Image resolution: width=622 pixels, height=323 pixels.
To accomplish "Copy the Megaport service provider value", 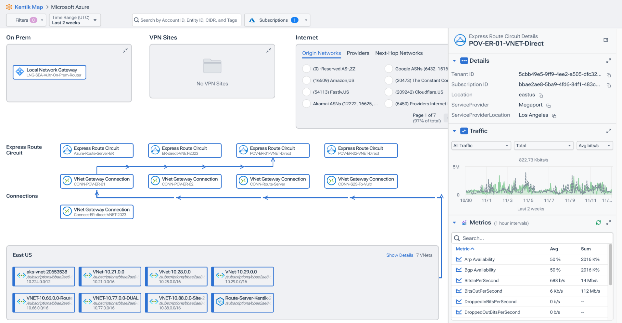I will coord(548,106).
